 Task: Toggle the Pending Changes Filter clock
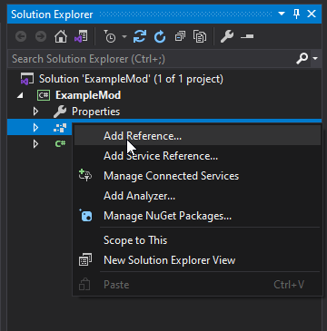[x=110, y=37]
